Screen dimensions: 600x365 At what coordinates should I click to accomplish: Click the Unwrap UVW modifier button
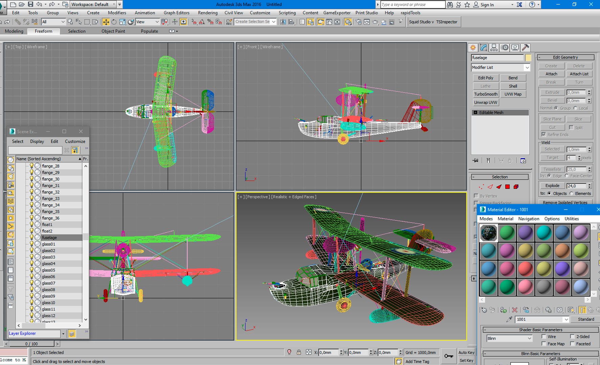486,102
